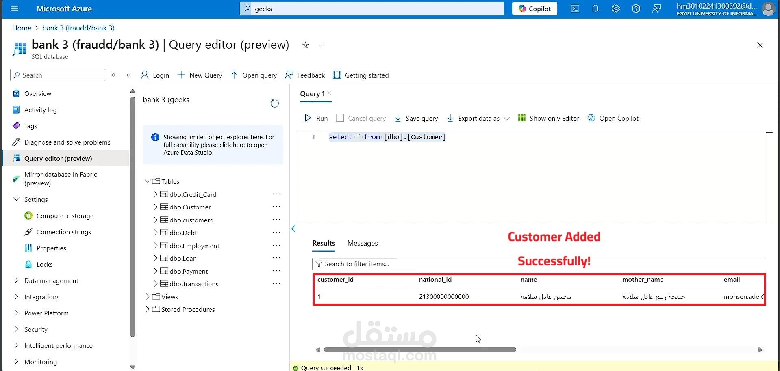Click the expand/collapse arrows beside sidebar search
The height and width of the screenshot is (371, 780).
coord(113,75)
